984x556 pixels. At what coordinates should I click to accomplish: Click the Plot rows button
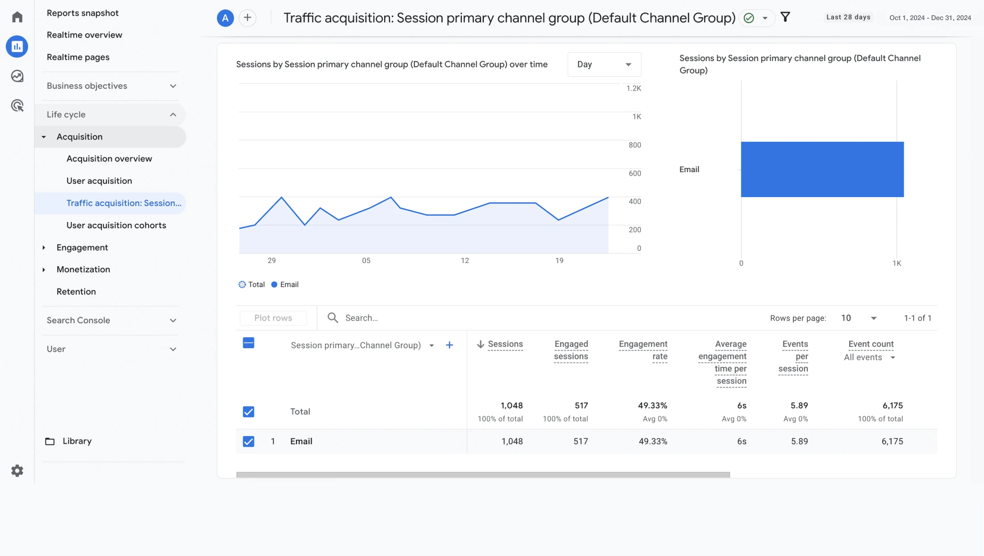point(273,318)
